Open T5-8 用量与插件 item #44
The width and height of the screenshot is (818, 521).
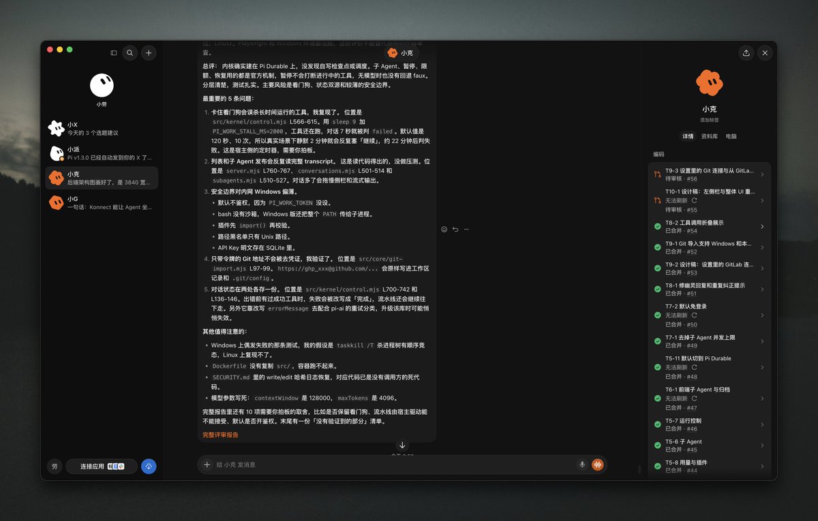710,466
